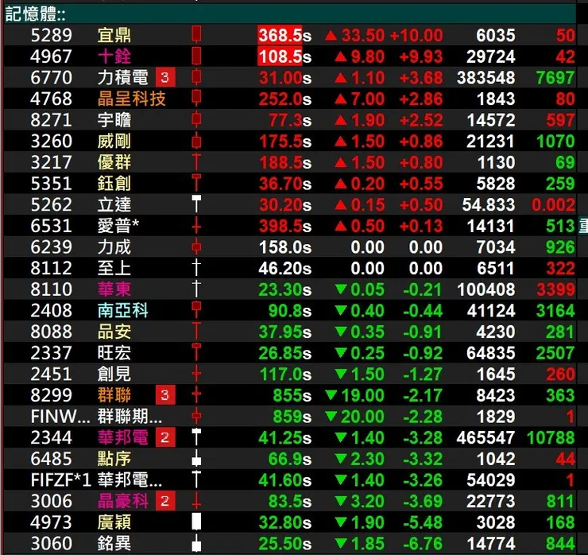This screenshot has height=555, width=588.
Task: Click price 37.95s for 品安
Action: tap(285, 332)
